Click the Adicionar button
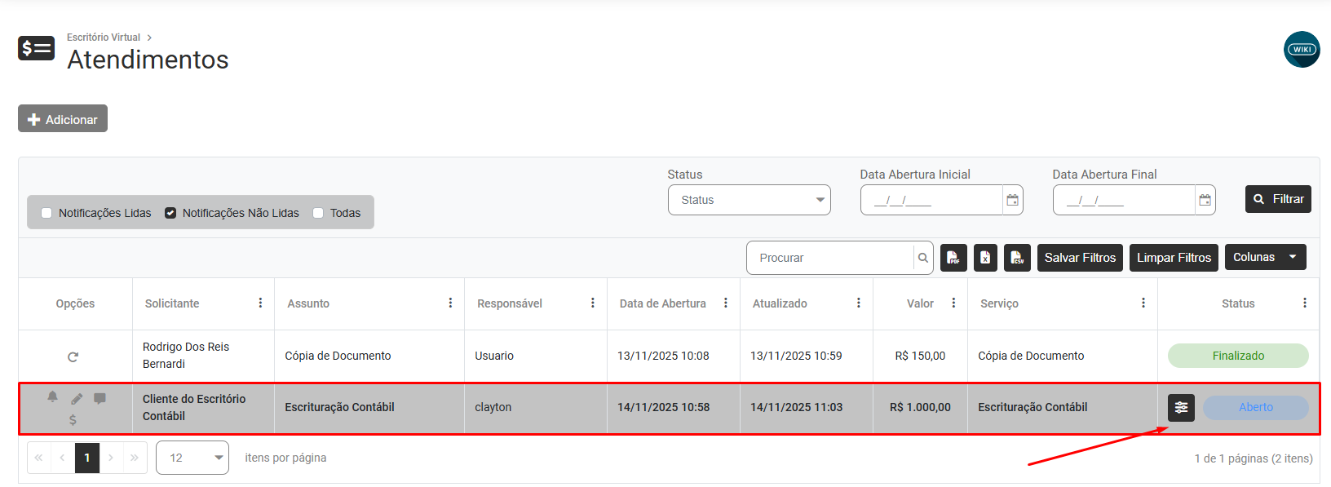The height and width of the screenshot is (487, 1331). (63, 119)
